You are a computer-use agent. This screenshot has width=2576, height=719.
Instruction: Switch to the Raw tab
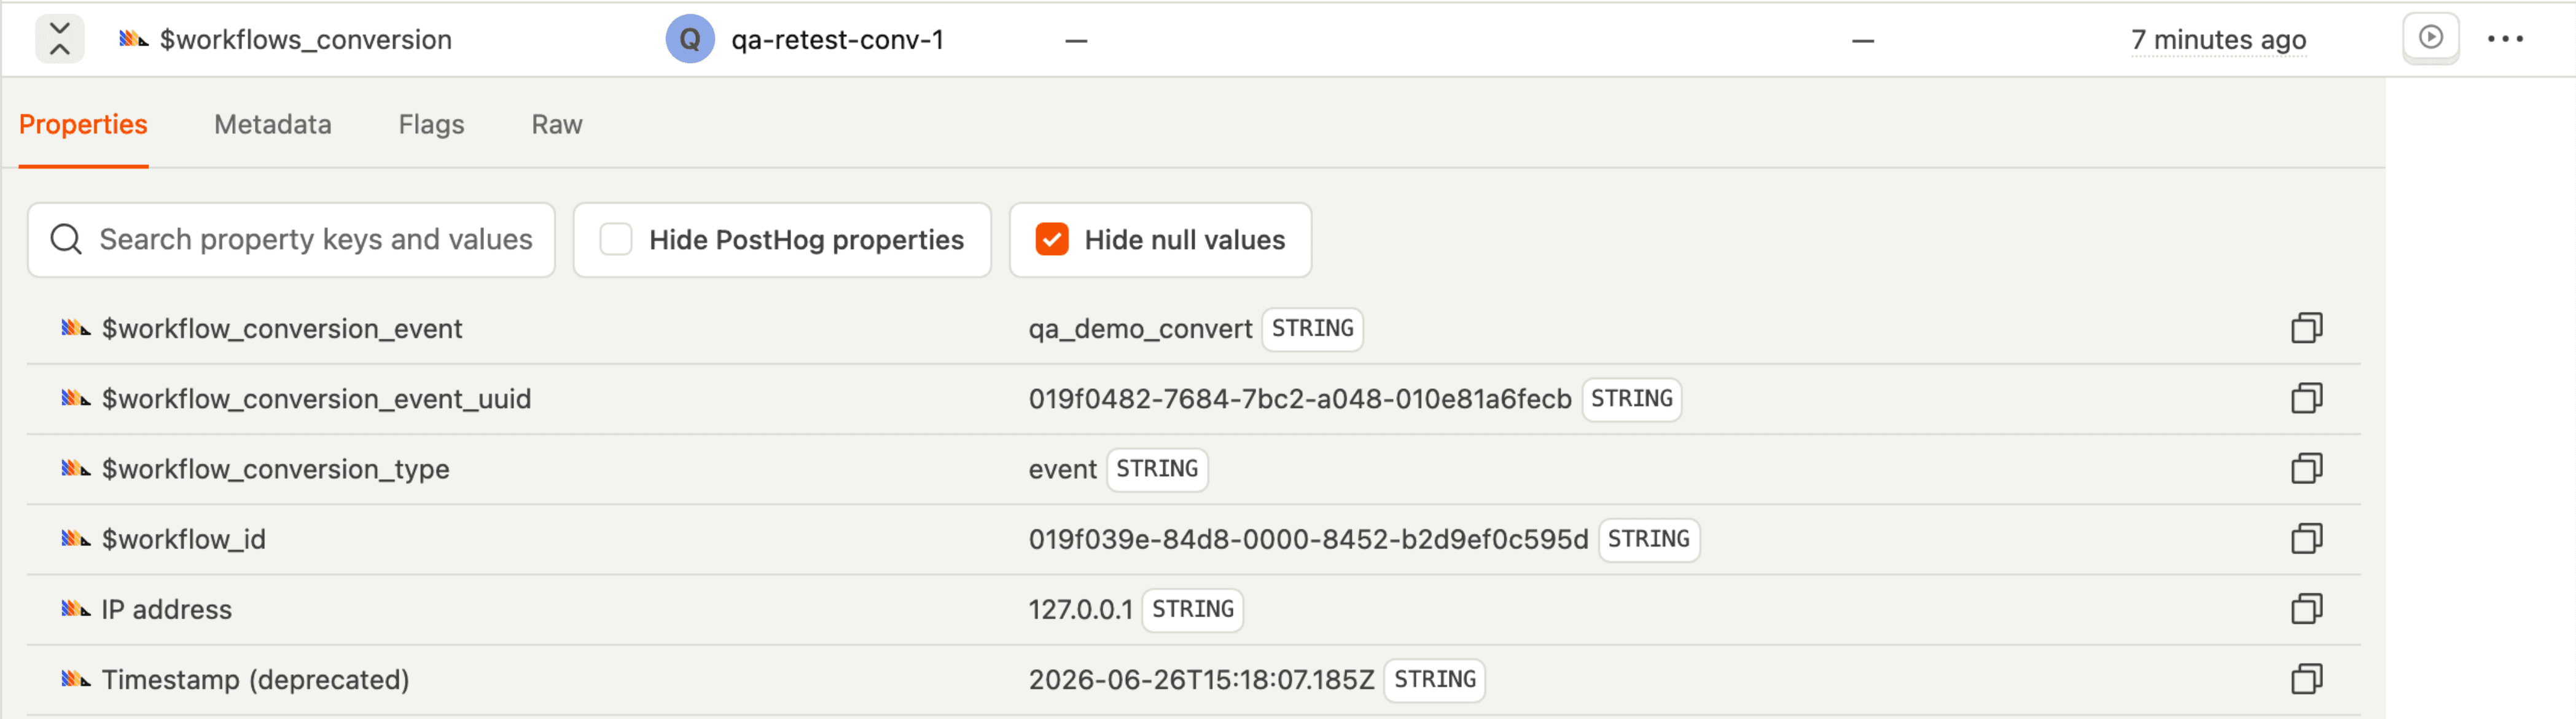[556, 125]
